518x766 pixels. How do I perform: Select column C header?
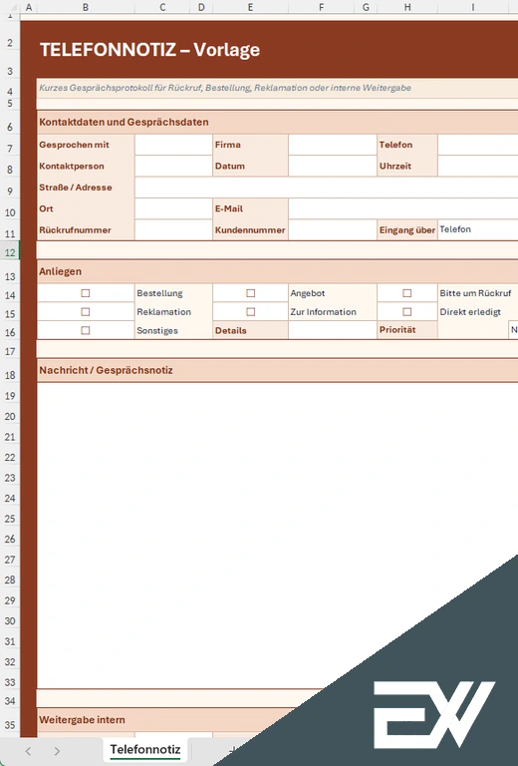162,7
